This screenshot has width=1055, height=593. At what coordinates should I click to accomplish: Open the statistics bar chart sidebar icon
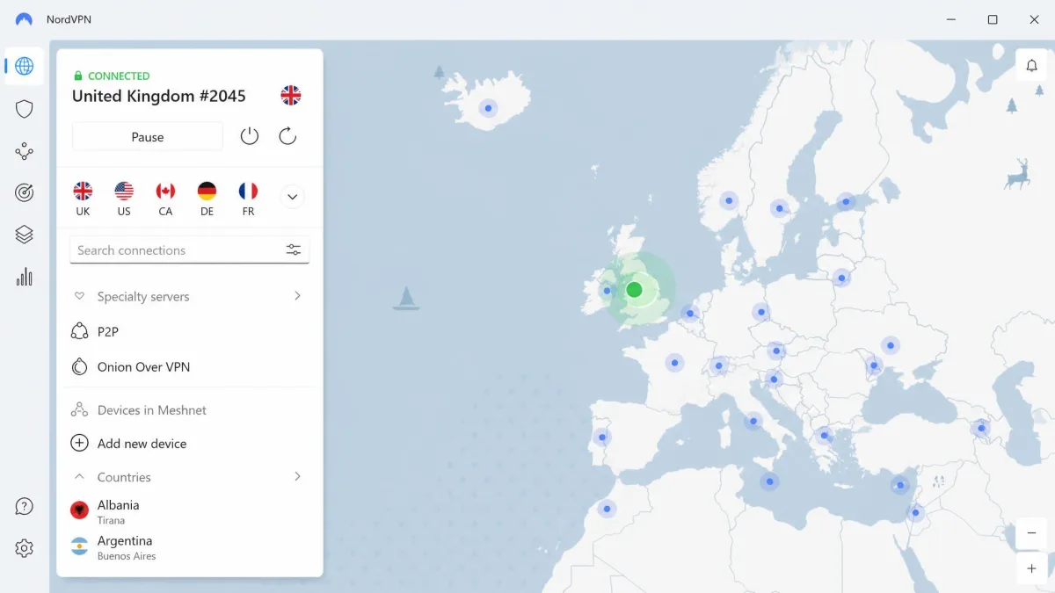pyautogui.click(x=25, y=277)
